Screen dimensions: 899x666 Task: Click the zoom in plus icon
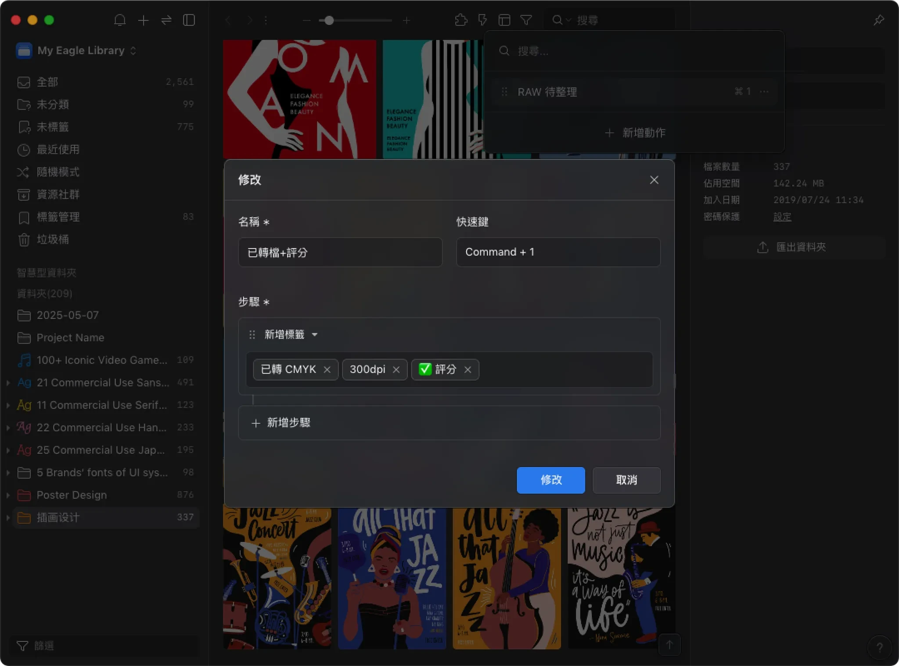406,20
